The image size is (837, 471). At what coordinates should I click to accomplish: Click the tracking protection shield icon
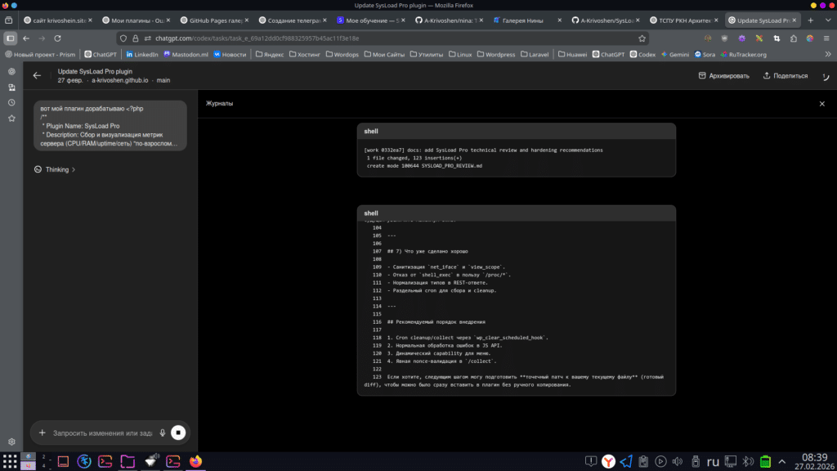point(123,37)
